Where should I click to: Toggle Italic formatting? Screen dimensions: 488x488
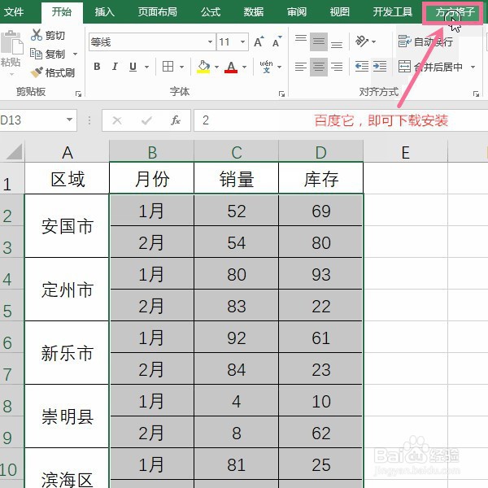point(115,67)
